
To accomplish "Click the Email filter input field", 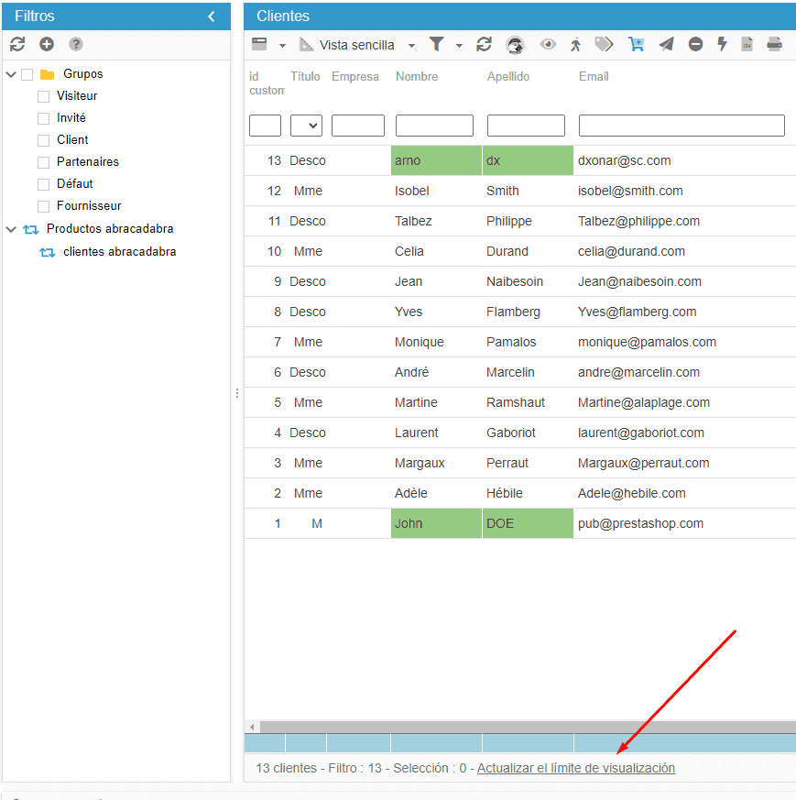I will click(682, 126).
